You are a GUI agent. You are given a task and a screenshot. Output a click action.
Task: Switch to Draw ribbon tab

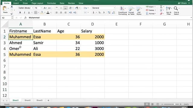[x=25, y=3]
